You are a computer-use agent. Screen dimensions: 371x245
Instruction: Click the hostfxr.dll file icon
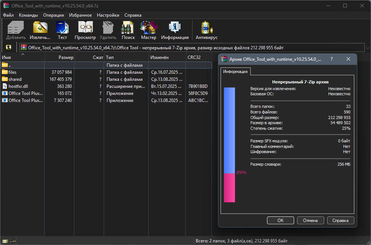pyautogui.click(x=5, y=86)
